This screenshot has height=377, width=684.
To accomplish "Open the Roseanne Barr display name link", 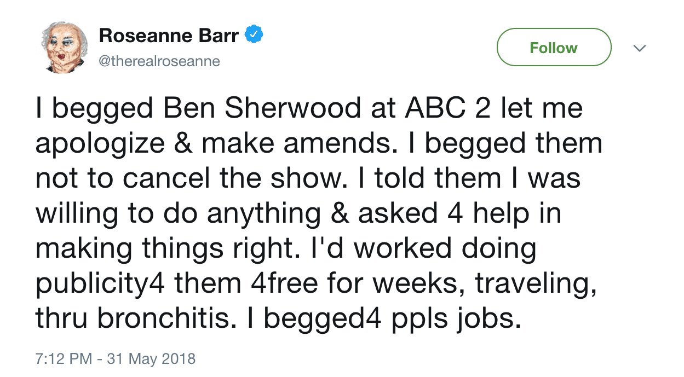I will (x=169, y=36).
